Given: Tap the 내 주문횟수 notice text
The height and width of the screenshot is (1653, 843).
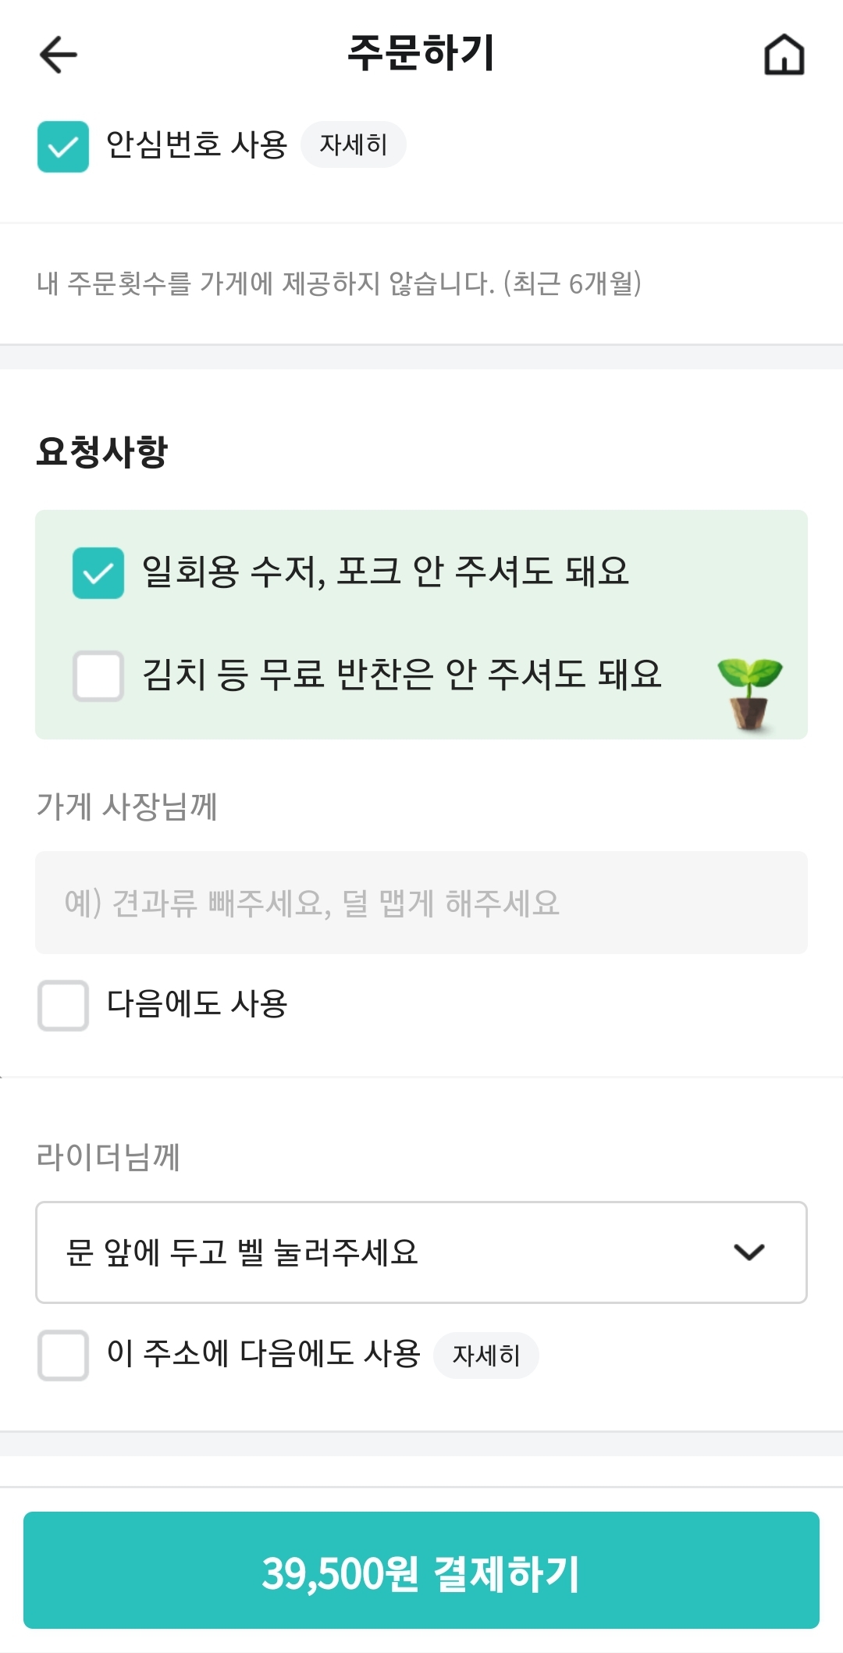Looking at the screenshot, I should click(x=339, y=283).
